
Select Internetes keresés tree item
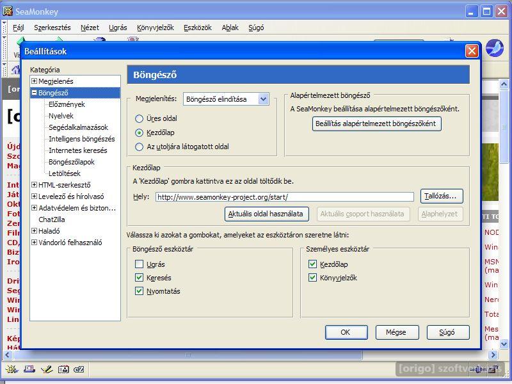(77, 150)
